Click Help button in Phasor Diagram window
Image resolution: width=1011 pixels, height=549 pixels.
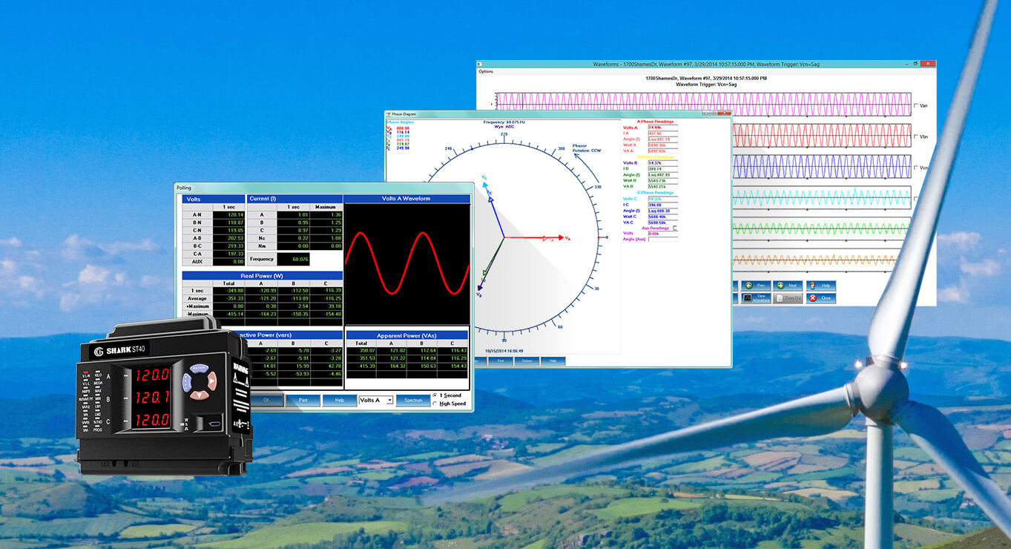pos(552,361)
